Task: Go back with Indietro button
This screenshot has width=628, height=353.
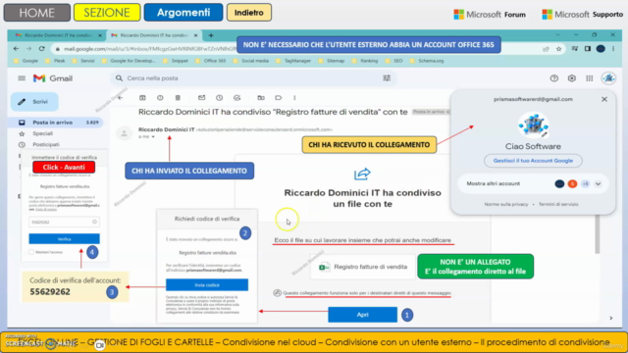Action: pos(249,13)
